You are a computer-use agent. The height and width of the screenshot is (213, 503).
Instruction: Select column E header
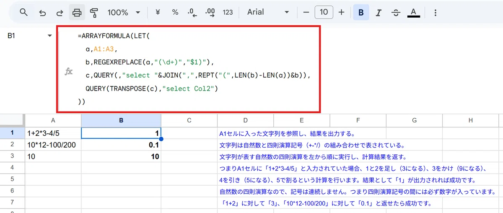pyautogui.click(x=301, y=120)
